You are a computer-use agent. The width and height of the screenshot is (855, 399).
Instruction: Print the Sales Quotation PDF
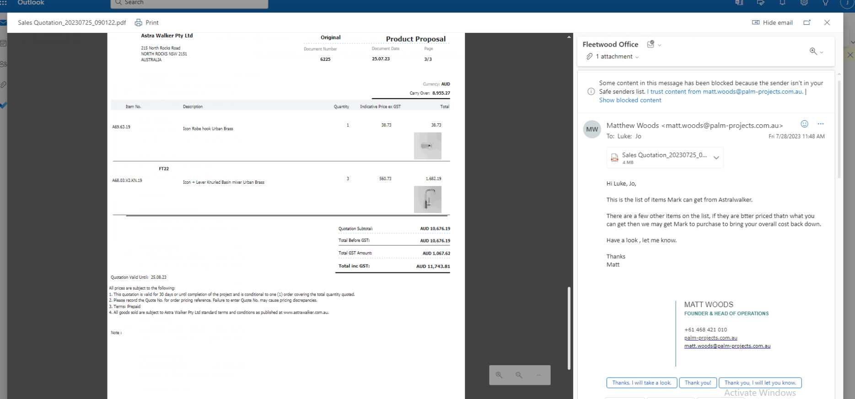pyautogui.click(x=147, y=22)
